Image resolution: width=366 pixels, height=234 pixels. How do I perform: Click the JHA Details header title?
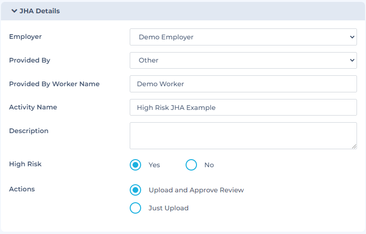(40, 11)
